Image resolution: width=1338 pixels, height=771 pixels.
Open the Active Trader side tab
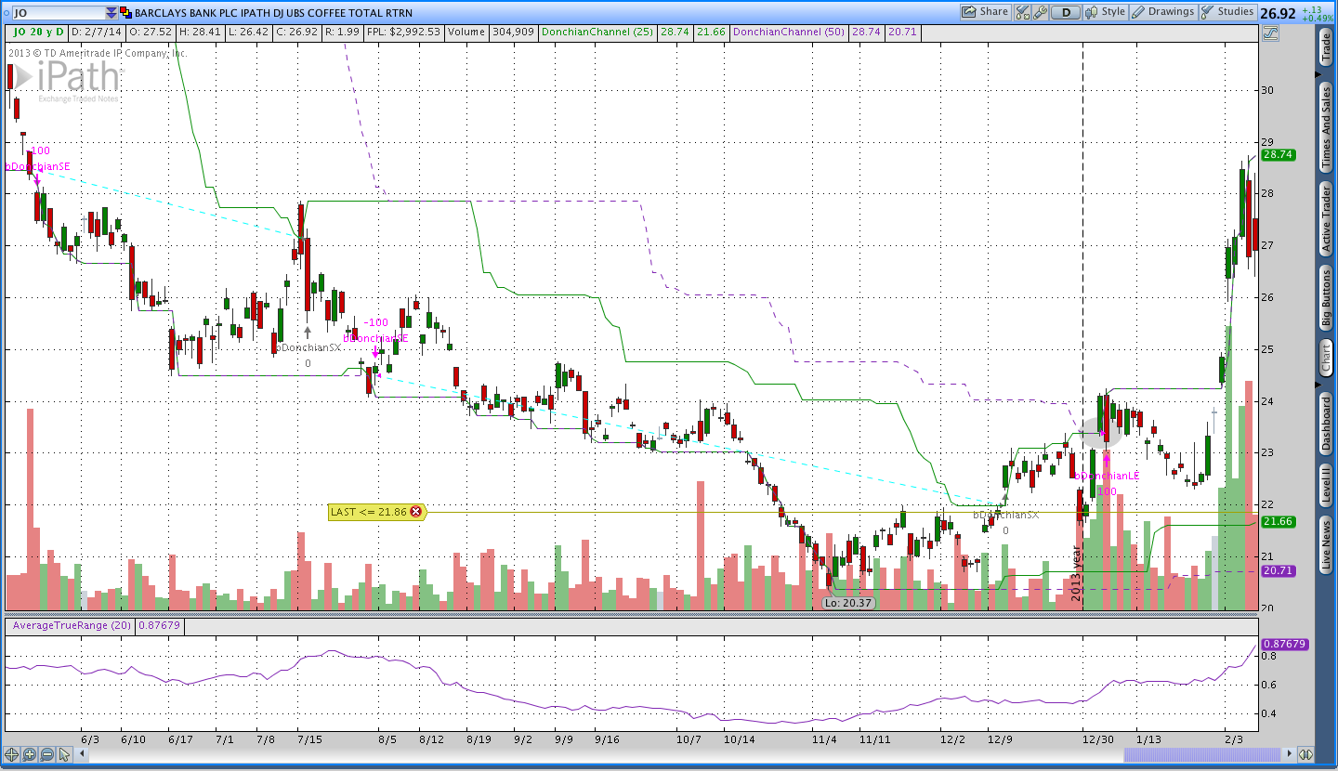coord(1326,218)
